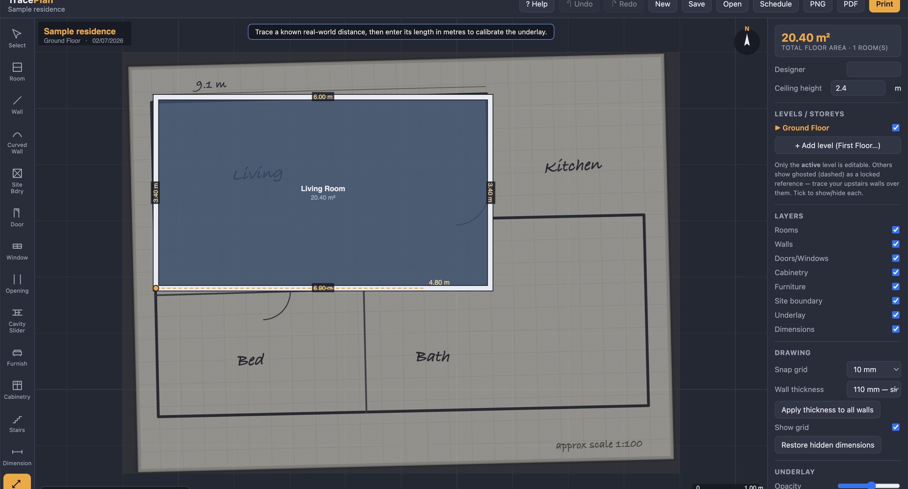This screenshot has width=908, height=489.
Task: Click the 4.80 m calibration length label
Action: (439, 282)
